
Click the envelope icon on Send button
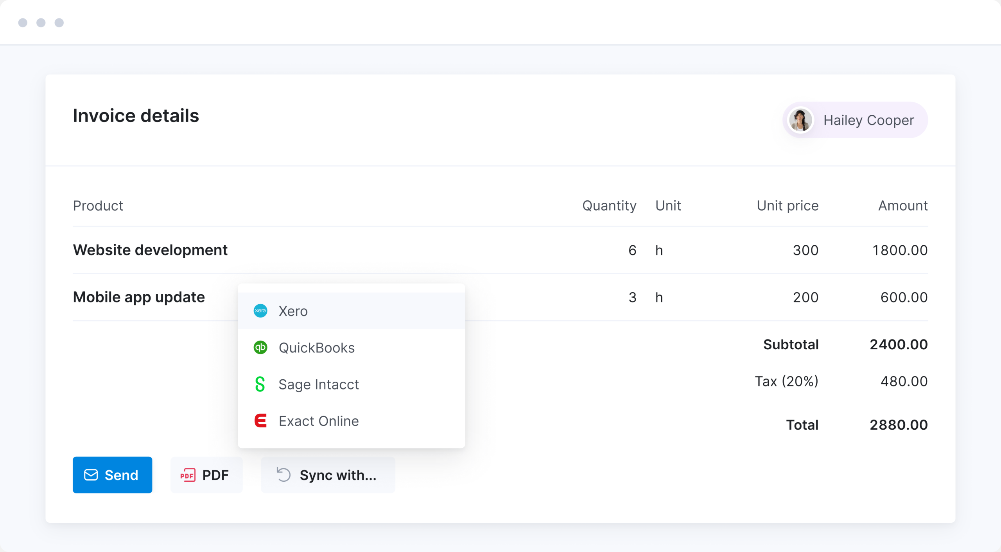click(91, 475)
